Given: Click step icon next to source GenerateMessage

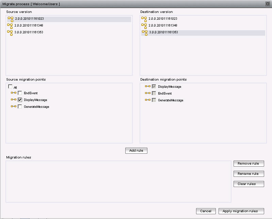Looking at the screenshot, I should pyautogui.click(x=14, y=106).
